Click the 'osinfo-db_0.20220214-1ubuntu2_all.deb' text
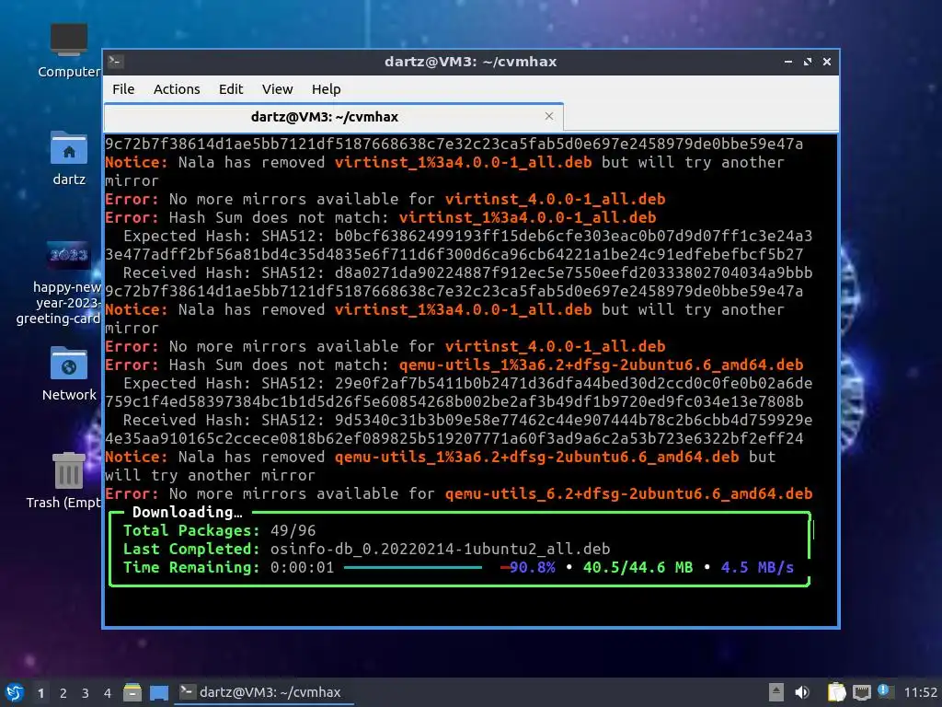 [440, 549]
